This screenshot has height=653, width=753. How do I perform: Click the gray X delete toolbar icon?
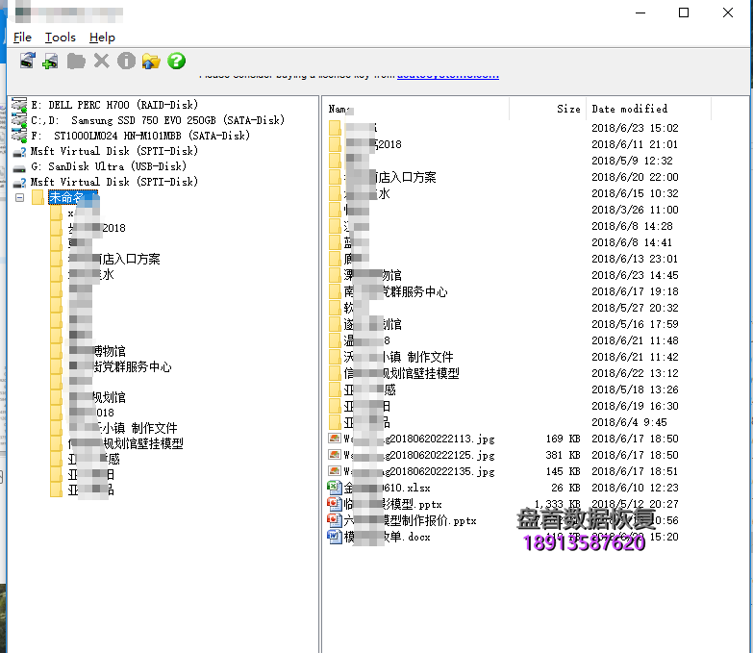(101, 61)
